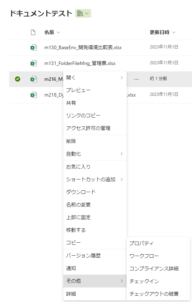Open the 更新日時 column dropdown
Screen dimensions: 192x302
coord(174,32)
